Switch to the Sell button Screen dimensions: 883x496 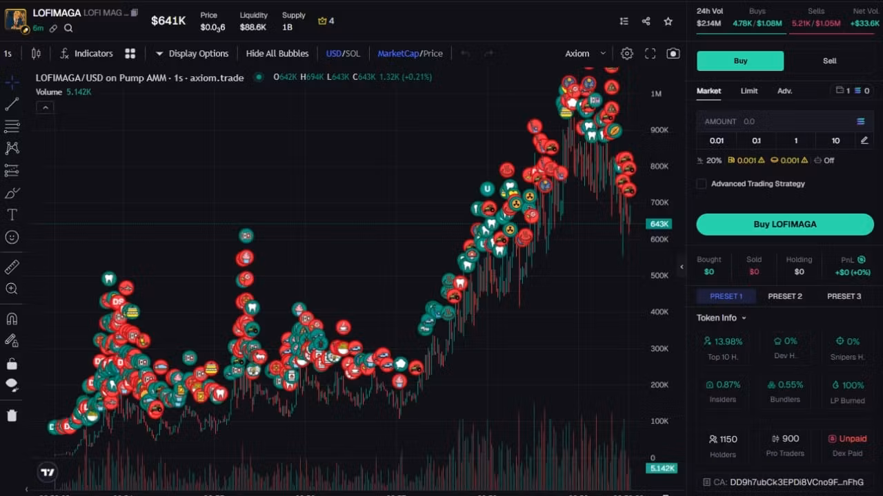click(x=829, y=61)
